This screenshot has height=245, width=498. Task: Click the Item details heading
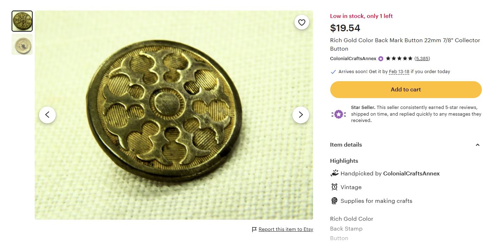(346, 145)
